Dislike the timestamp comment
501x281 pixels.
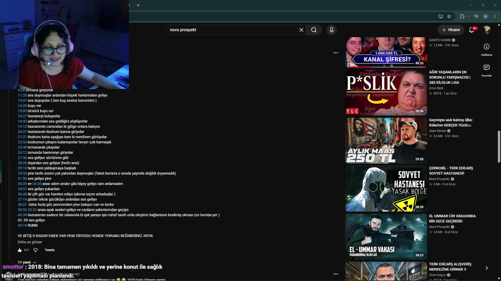[36, 250]
